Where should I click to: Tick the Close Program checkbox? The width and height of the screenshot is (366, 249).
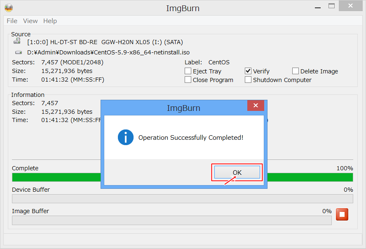click(188, 80)
